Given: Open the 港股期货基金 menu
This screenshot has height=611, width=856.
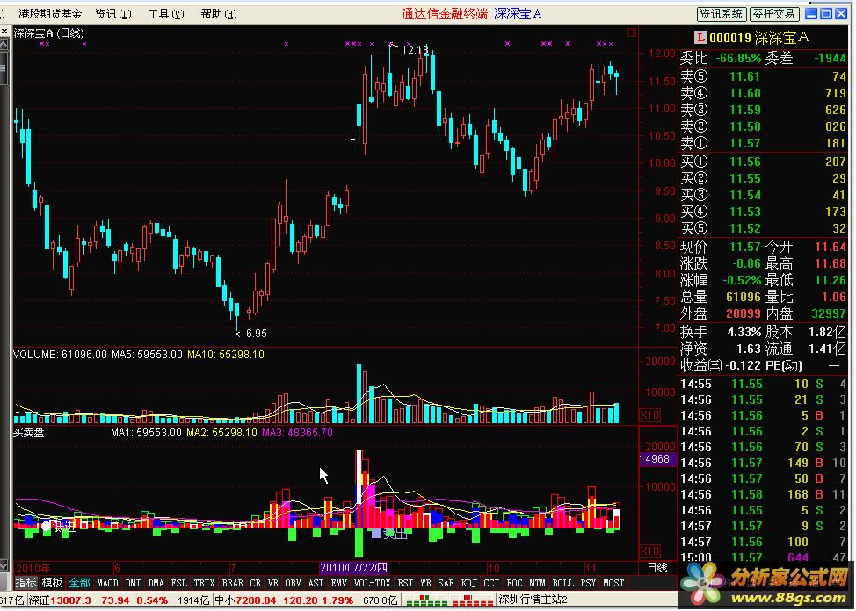Looking at the screenshot, I should (x=50, y=14).
